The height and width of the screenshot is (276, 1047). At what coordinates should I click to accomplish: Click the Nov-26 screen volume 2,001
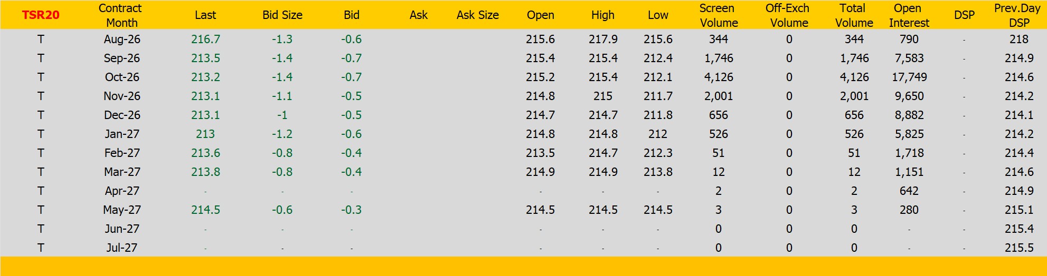719,96
